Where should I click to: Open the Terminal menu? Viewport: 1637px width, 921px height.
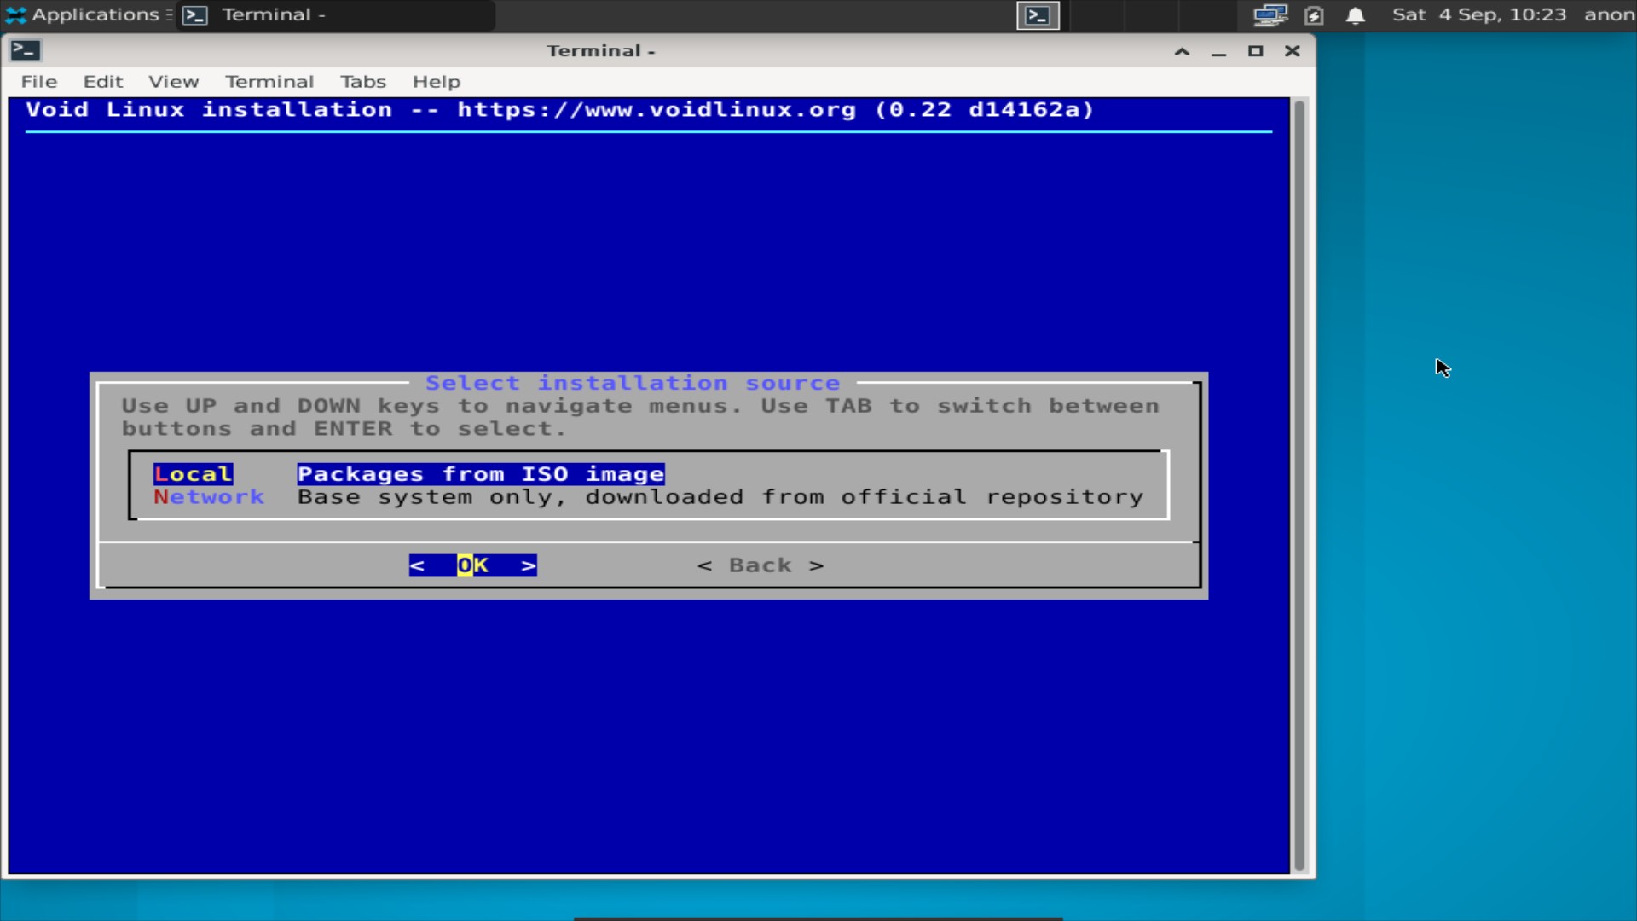tap(269, 81)
